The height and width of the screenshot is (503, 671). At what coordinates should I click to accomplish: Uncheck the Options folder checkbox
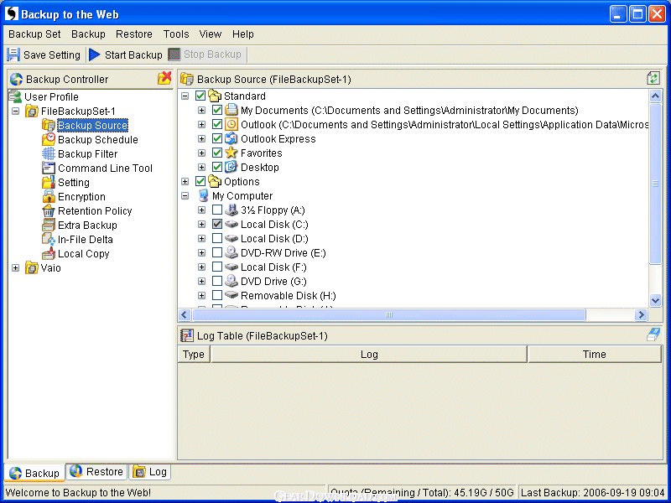coord(200,181)
